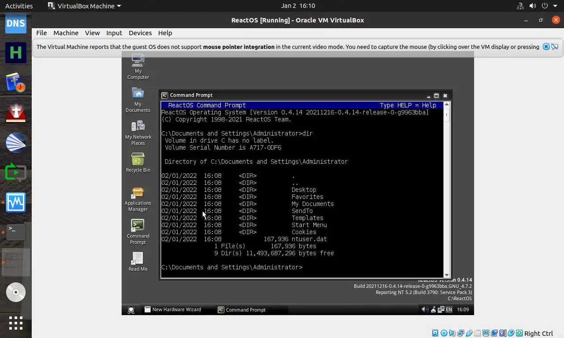
Task: Close the Command Prompt window
Action: [445, 96]
